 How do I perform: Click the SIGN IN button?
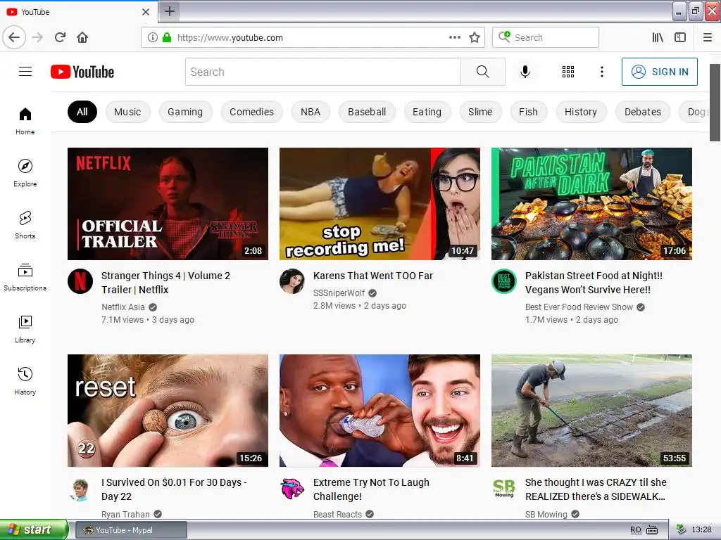click(659, 72)
